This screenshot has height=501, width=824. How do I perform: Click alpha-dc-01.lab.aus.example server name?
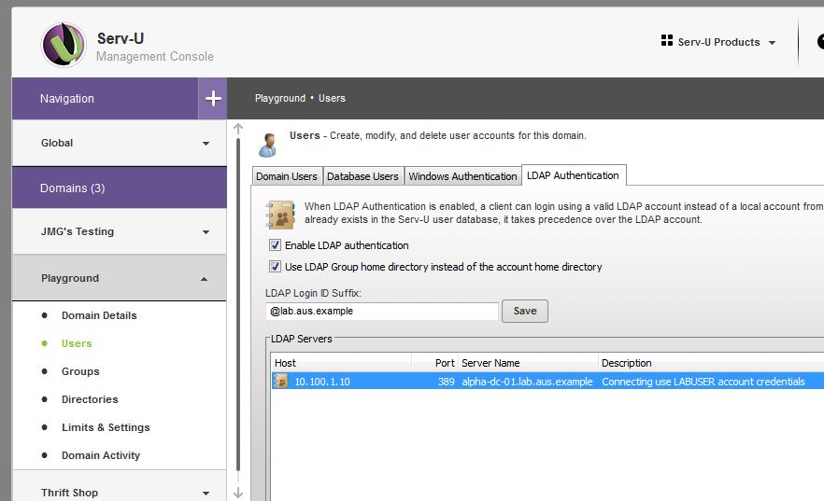coord(527,382)
